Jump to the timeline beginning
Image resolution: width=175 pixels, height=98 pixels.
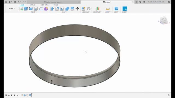click(6, 95)
